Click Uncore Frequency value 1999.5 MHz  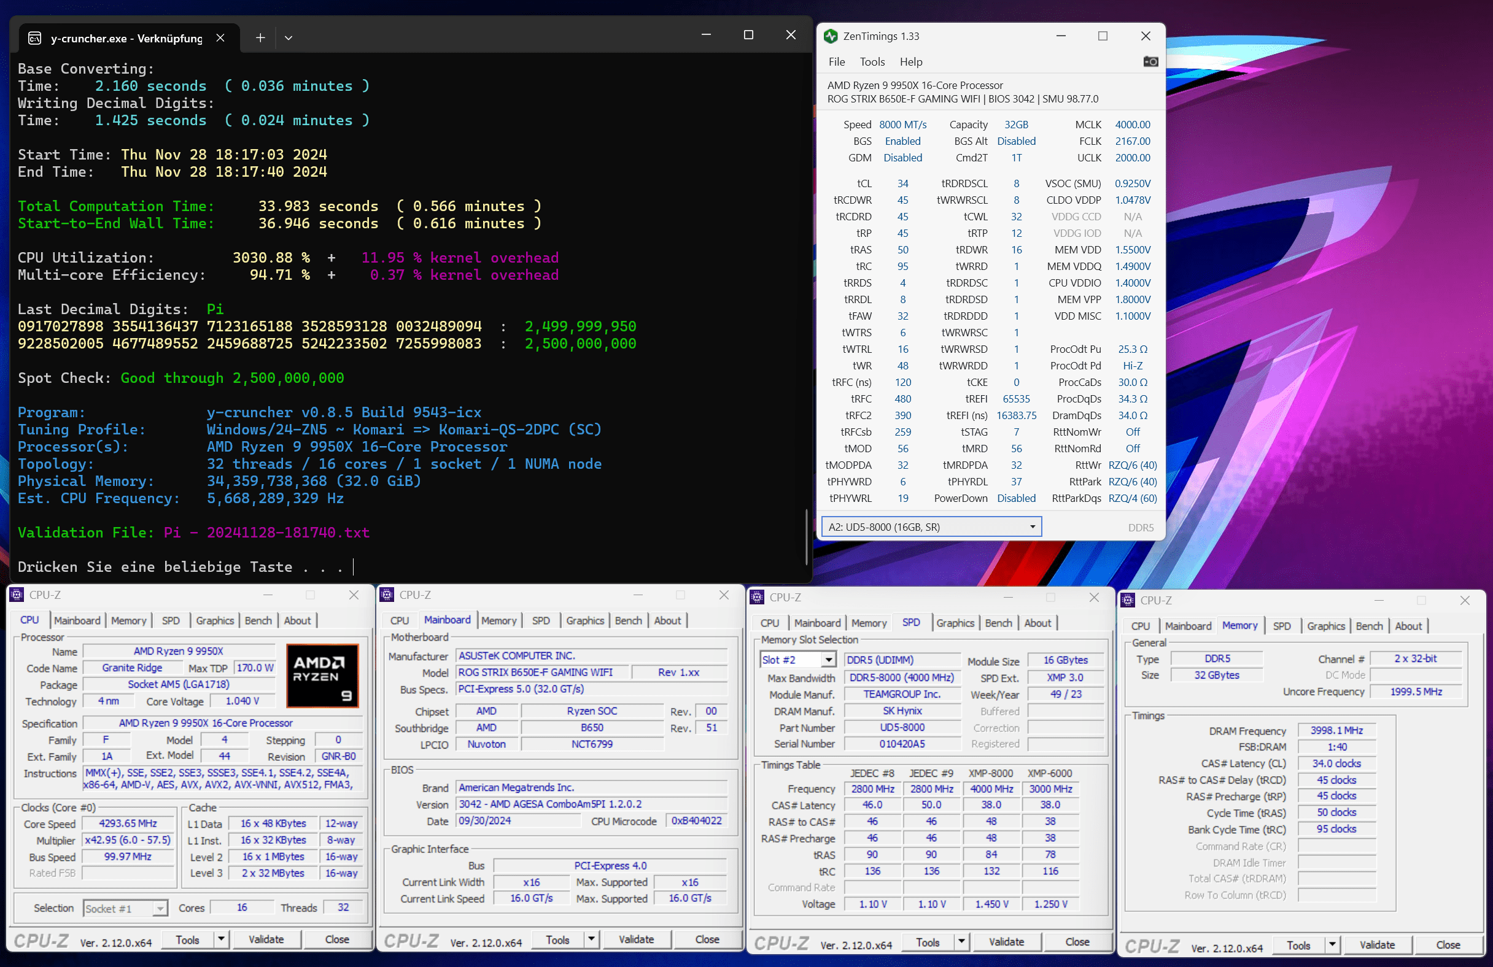coord(1416,692)
